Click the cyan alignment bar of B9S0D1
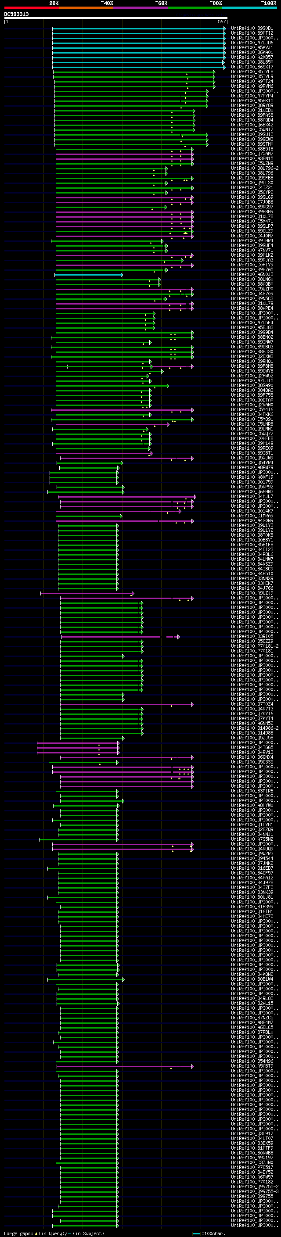This screenshot has height=1237, width=281. (139, 29)
